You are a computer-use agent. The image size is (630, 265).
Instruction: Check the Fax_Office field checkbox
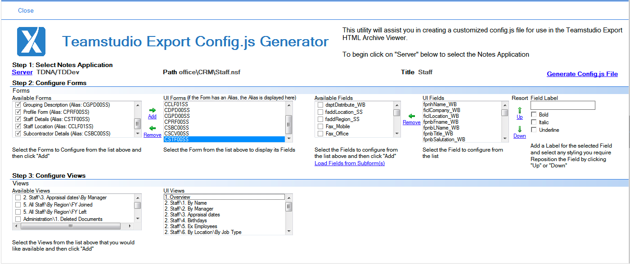point(320,134)
